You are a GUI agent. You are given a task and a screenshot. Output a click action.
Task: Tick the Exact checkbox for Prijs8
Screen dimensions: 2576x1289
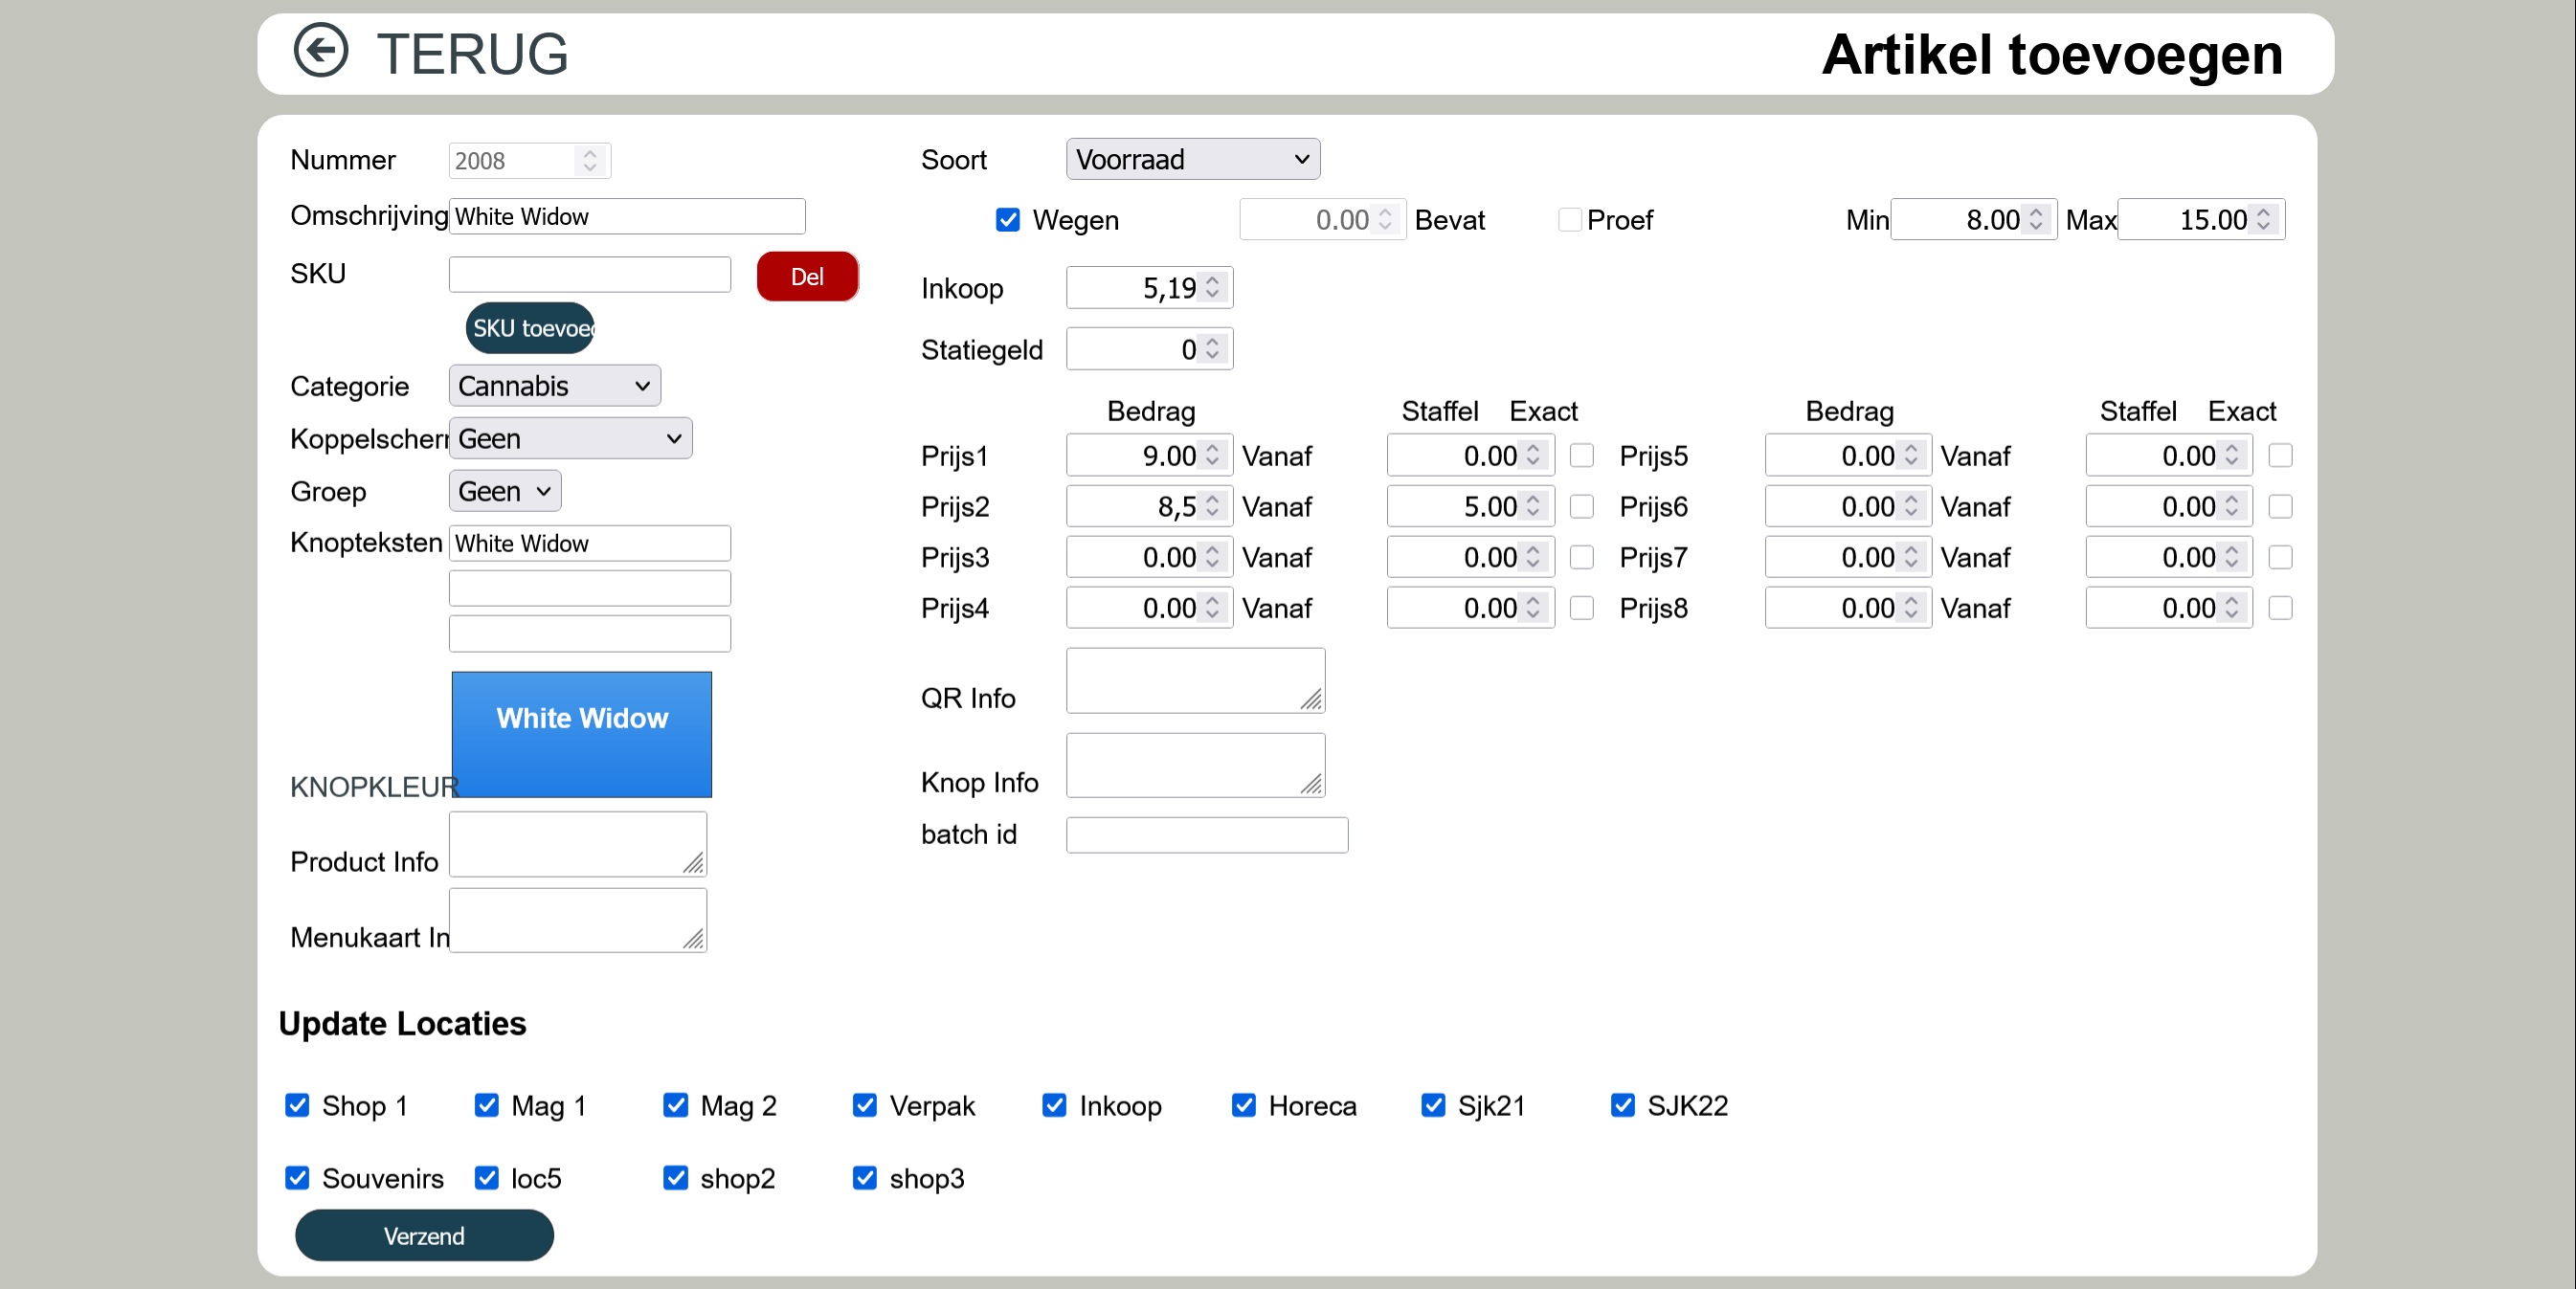point(2280,608)
